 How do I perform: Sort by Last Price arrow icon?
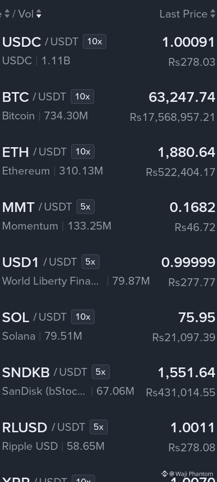[213, 14]
